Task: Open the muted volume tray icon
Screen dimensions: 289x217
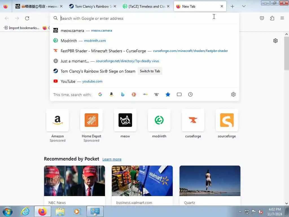Action: coord(260,212)
